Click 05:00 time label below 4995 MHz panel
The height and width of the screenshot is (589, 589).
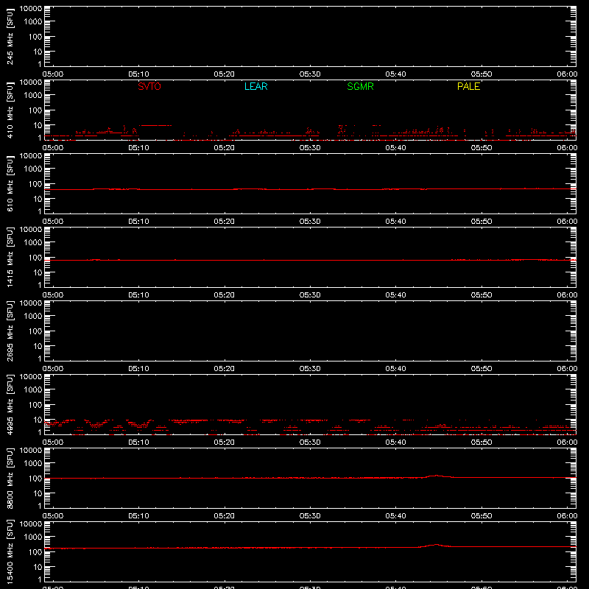tap(53, 442)
